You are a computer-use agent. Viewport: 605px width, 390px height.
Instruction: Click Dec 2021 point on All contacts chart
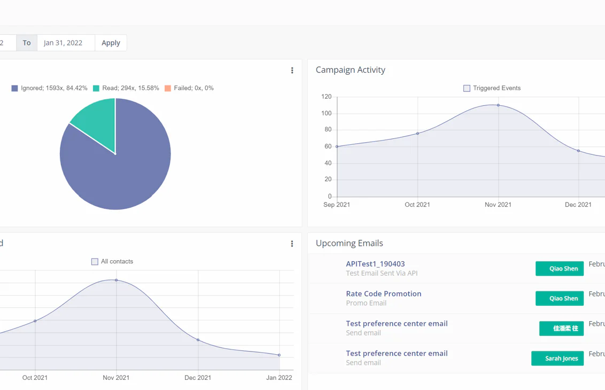[198, 340]
